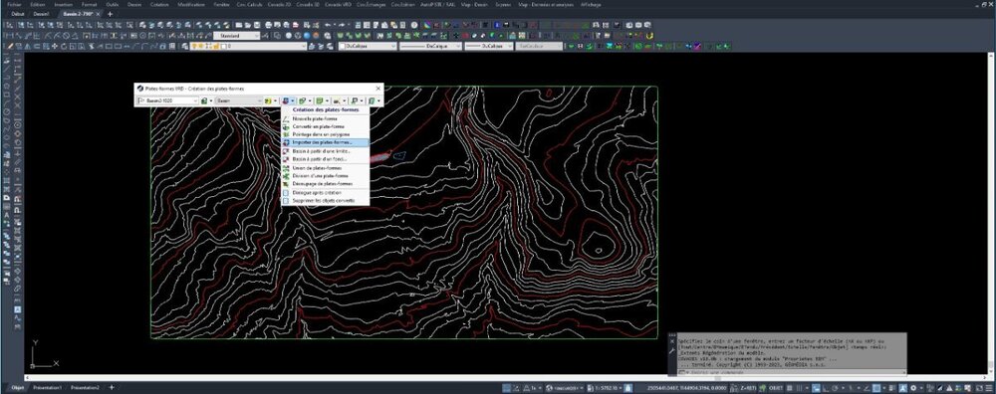Click the green book icon after project dropdown
This screenshot has width=996, height=394.
coord(204,100)
